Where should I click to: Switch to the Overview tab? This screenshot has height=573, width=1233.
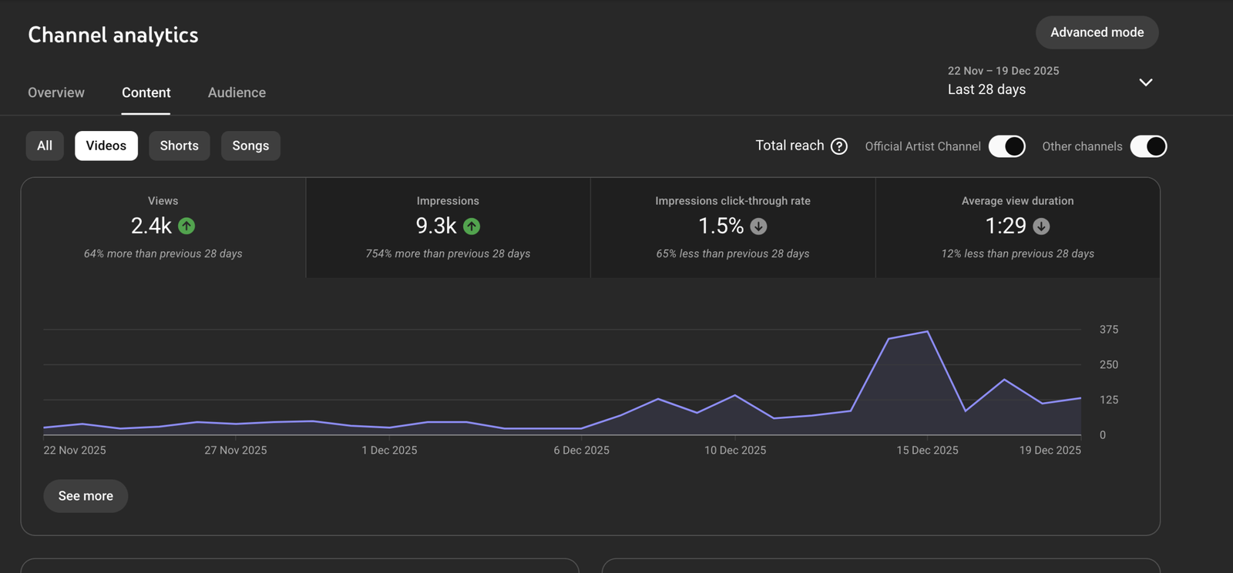pos(56,92)
